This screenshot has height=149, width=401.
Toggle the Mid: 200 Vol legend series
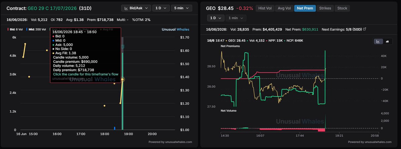(x=35, y=30)
